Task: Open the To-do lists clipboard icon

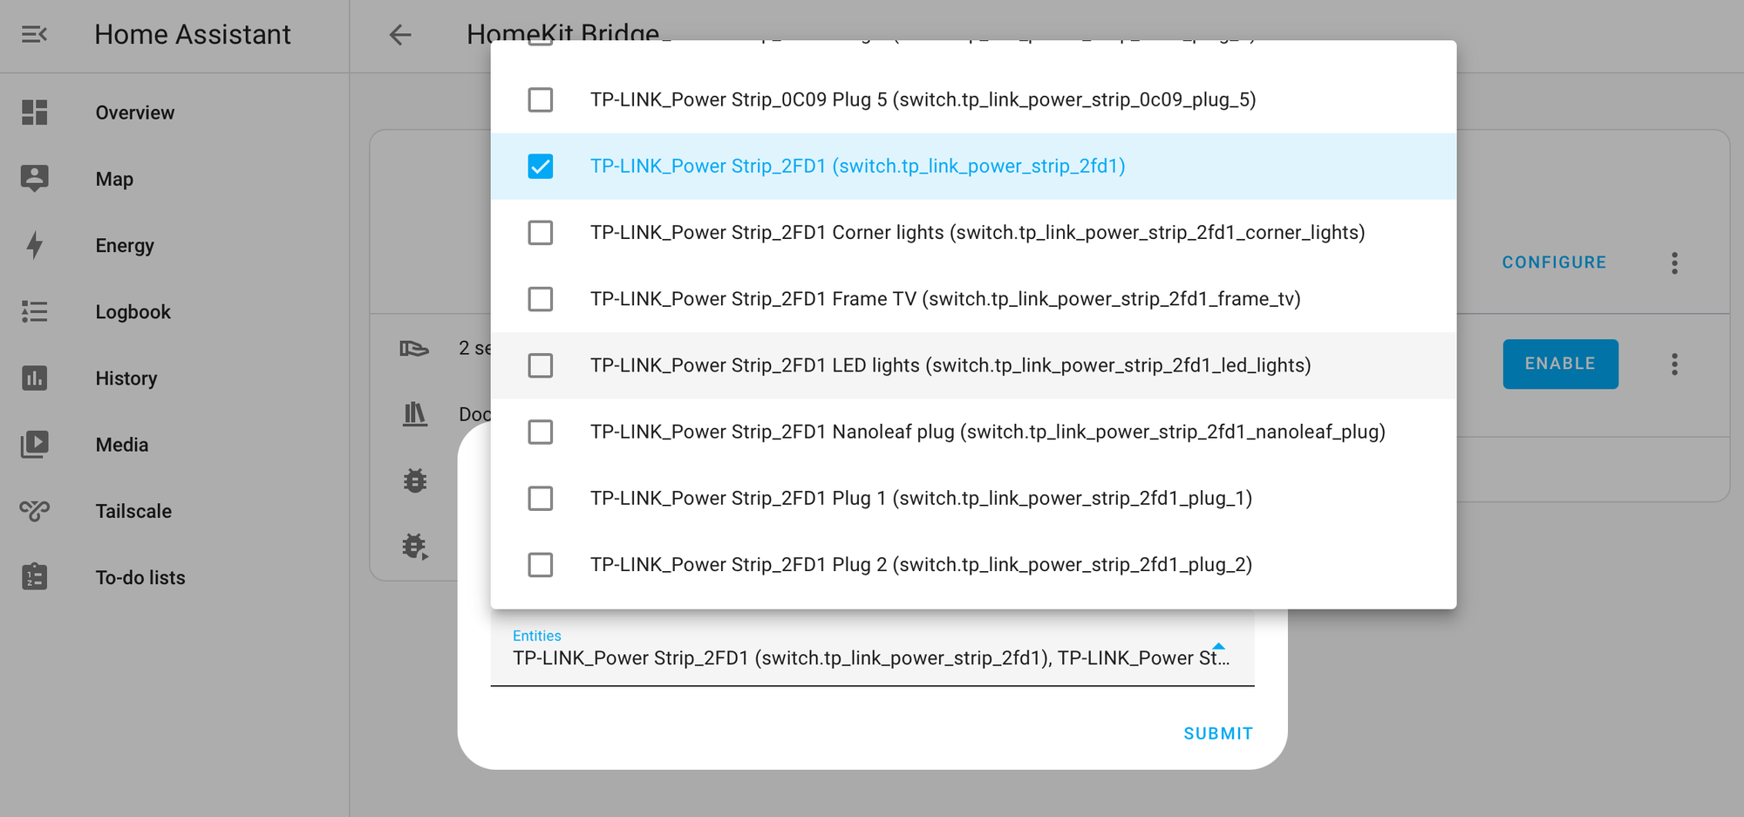Action: pos(34,576)
